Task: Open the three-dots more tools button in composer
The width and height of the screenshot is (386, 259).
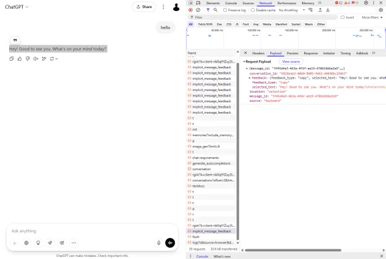Action: [74, 243]
